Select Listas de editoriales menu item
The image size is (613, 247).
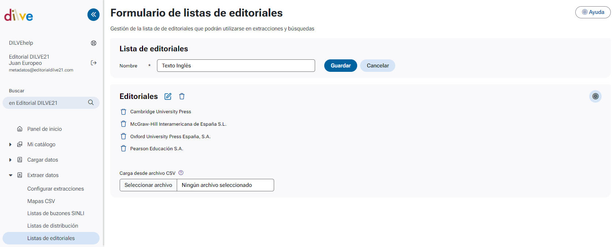point(51,238)
